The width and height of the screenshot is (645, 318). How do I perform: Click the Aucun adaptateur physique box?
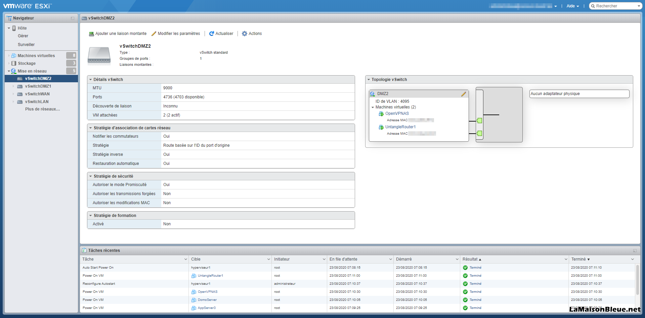[579, 94]
